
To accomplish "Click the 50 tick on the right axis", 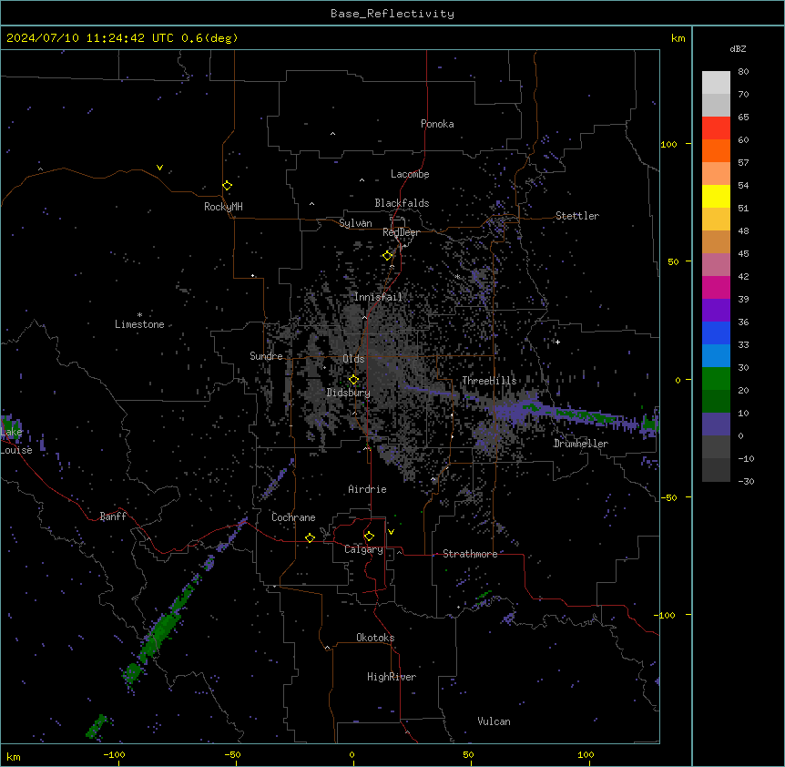I will [673, 261].
